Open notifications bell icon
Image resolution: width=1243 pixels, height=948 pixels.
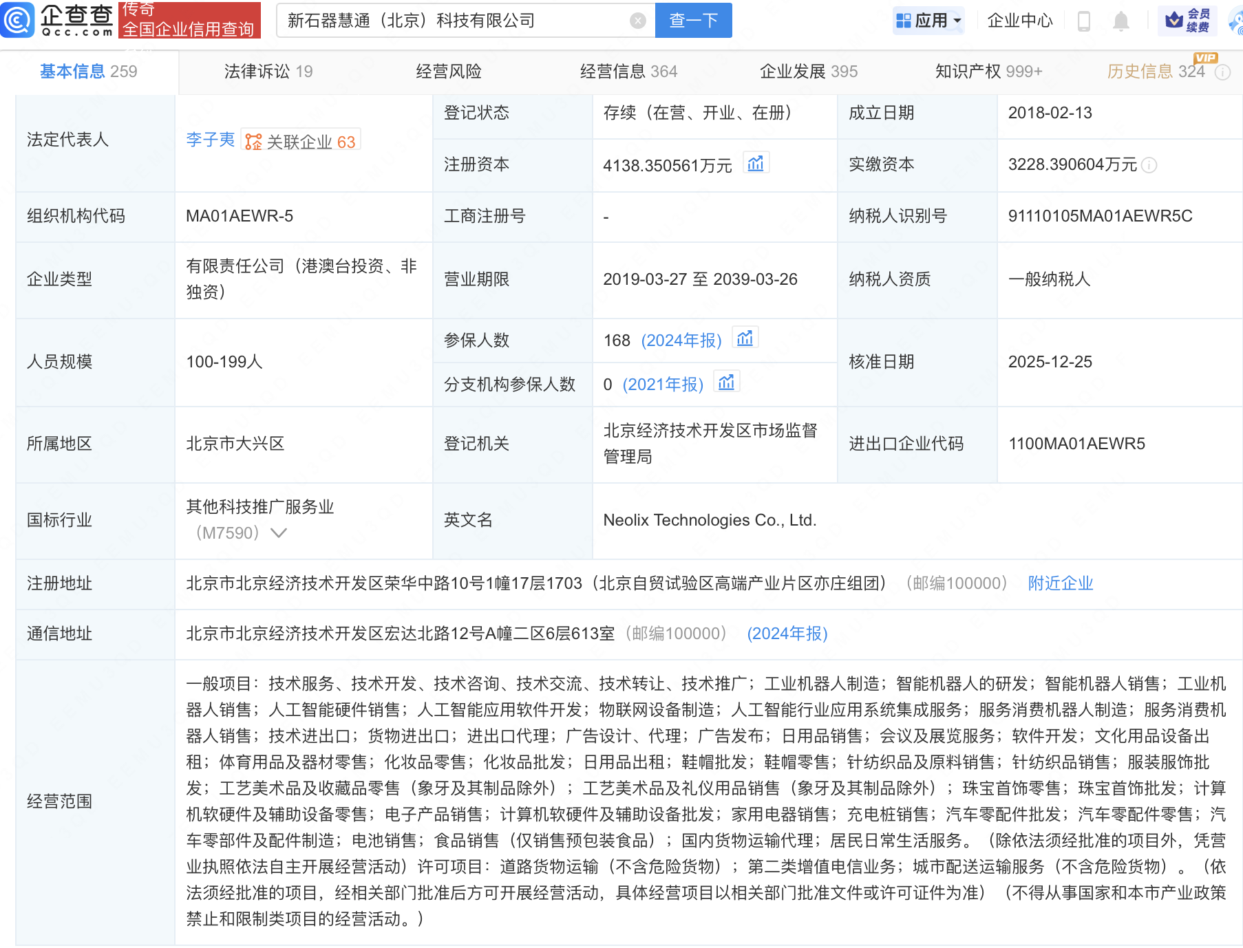(1120, 21)
